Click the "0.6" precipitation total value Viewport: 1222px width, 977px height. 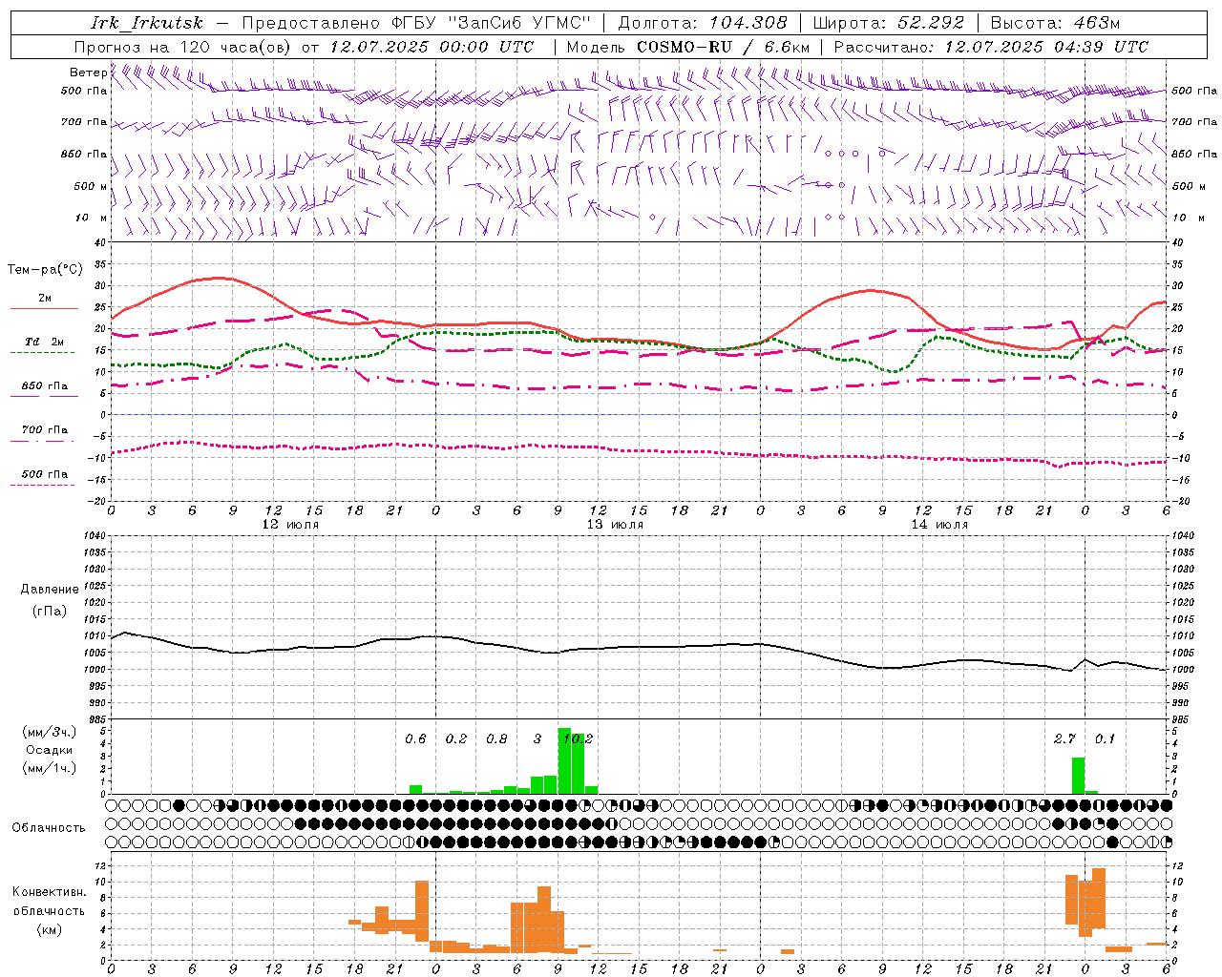[415, 738]
